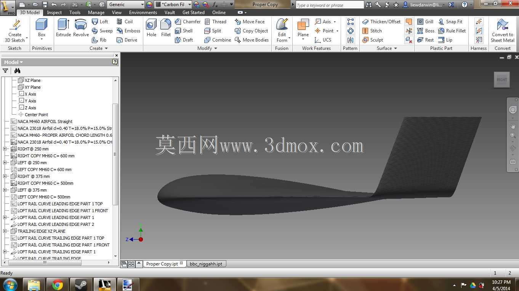The image size is (519, 291).
Task: Expand the LEFT @ 375 mm node
Action: point(5,190)
